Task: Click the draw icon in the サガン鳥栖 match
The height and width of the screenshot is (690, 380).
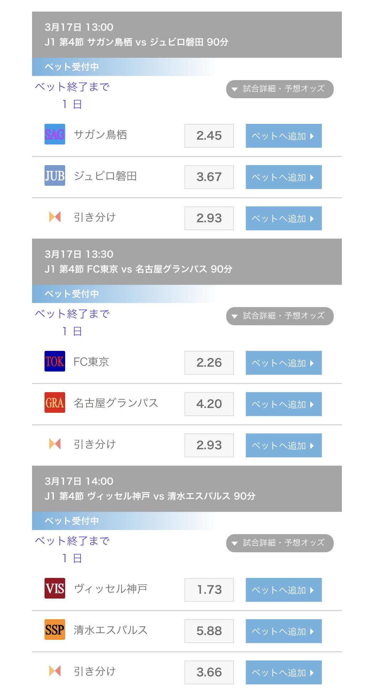Action: coord(54,216)
